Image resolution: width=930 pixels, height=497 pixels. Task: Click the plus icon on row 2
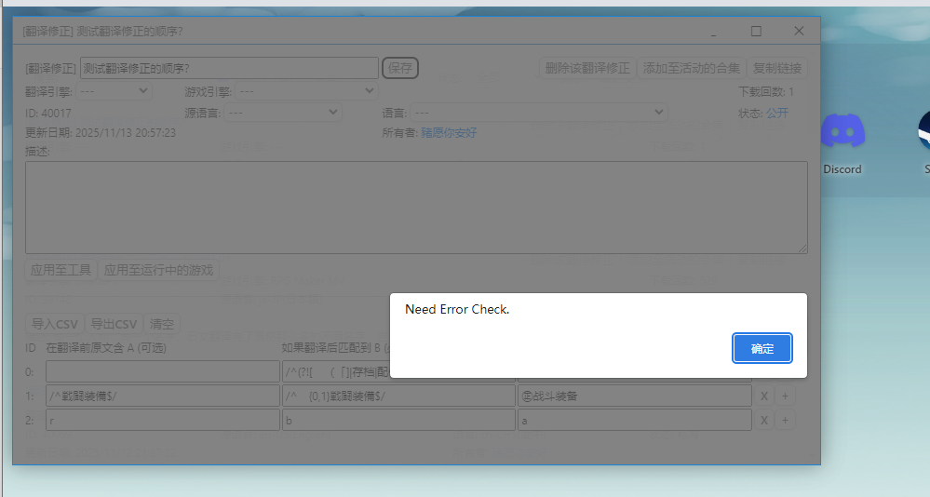click(785, 421)
